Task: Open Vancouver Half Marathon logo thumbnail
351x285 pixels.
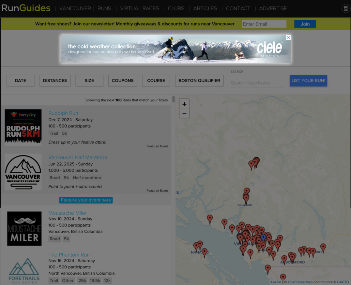Action: click(23, 172)
